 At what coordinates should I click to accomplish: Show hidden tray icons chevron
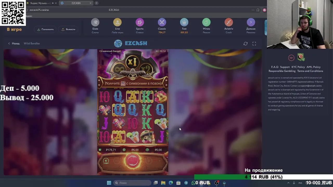pos(288,183)
